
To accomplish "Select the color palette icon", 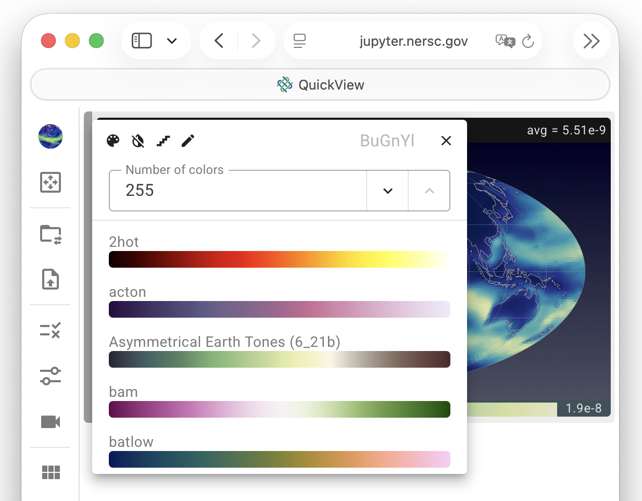I will [113, 141].
